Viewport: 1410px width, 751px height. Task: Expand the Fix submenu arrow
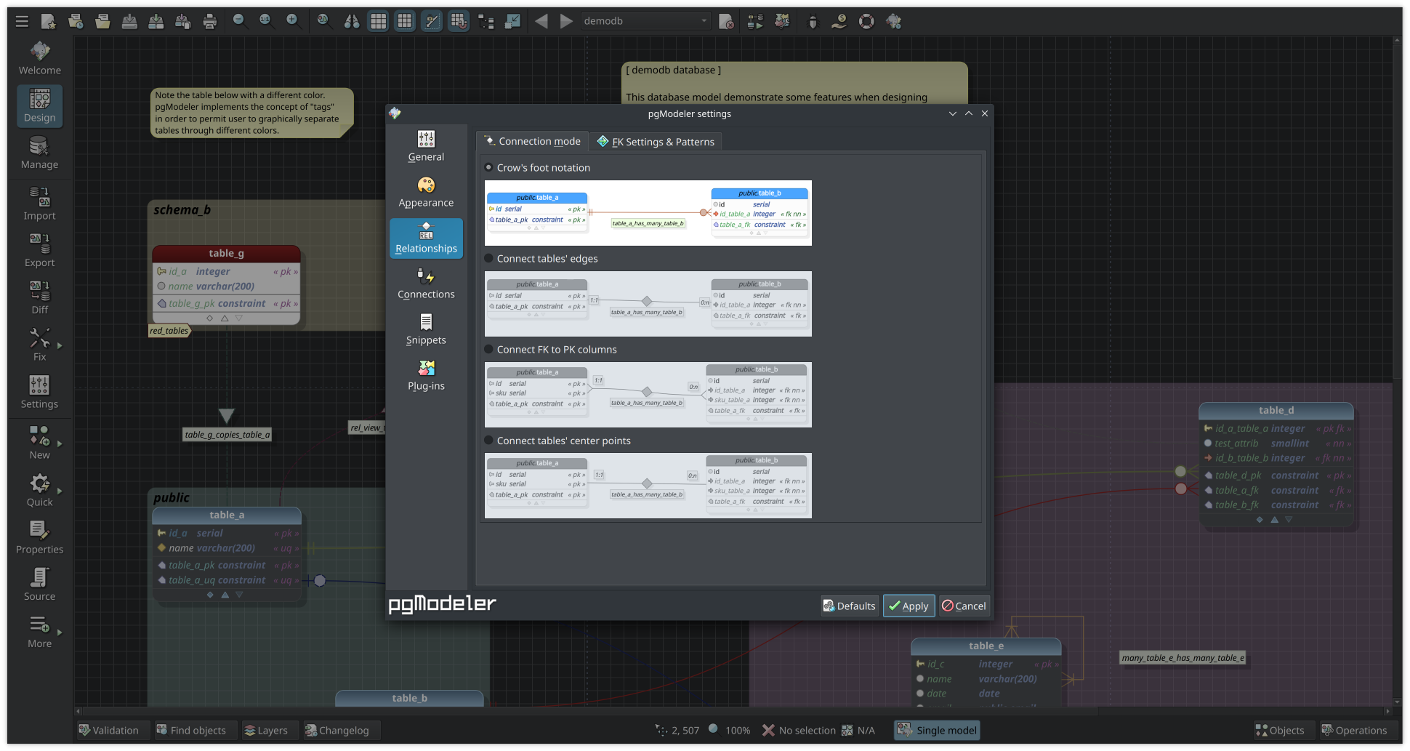(x=60, y=345)
